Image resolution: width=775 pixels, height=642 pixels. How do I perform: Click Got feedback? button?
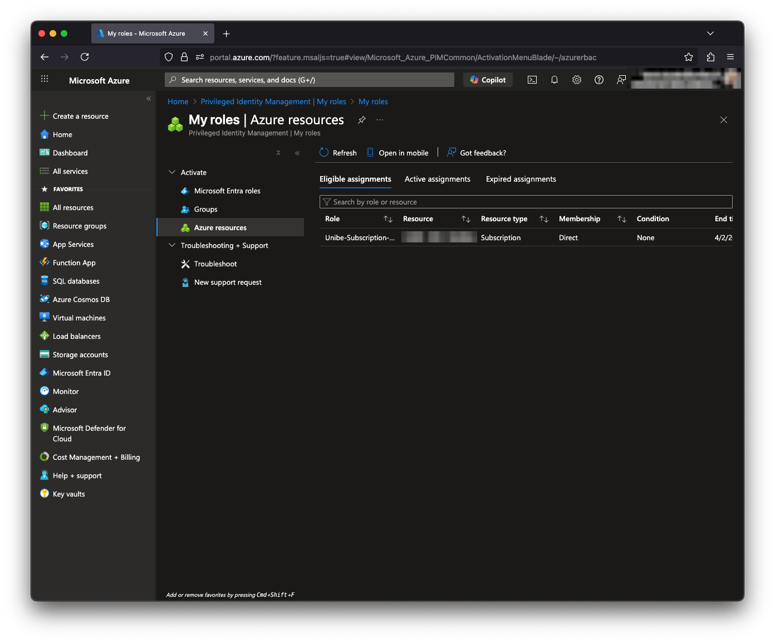pos(477,153)
